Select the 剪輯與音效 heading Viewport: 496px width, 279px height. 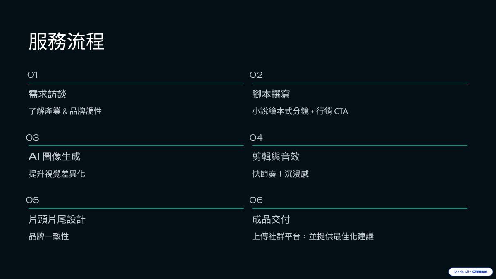[x=276, y=157]
